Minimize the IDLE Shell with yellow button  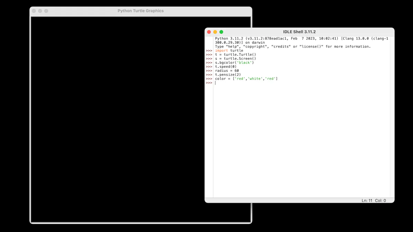coord(215,32)
